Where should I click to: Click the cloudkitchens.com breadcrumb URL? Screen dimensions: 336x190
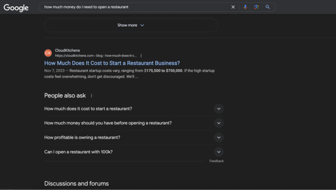tap(95, 56)
